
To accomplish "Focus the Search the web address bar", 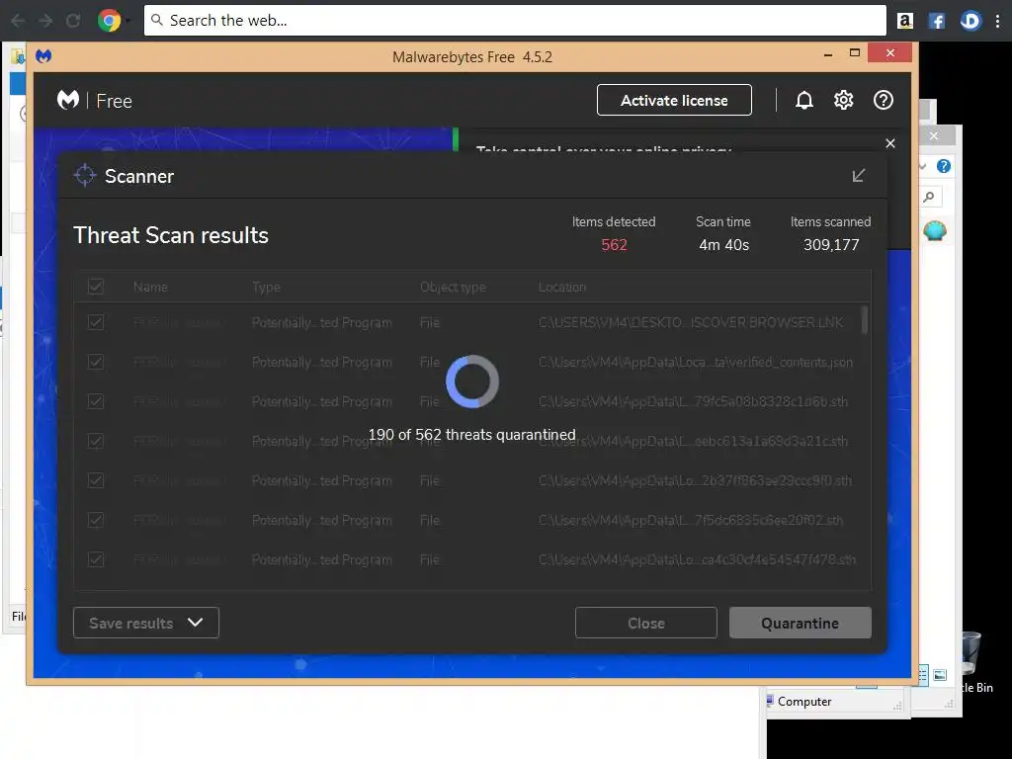I will click(515, 21).
